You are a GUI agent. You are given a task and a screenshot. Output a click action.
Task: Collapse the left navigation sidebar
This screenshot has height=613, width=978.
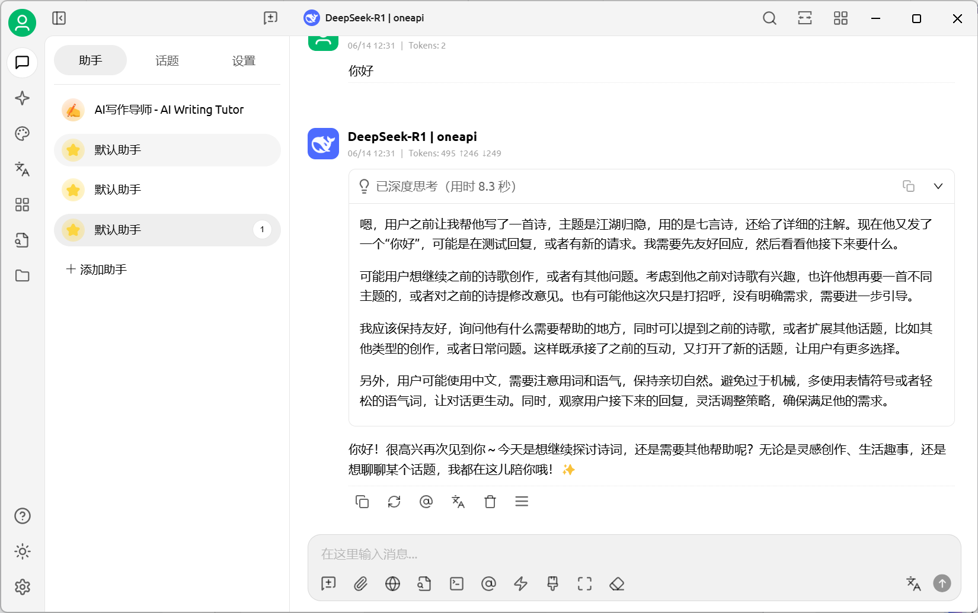coord(58,18)
